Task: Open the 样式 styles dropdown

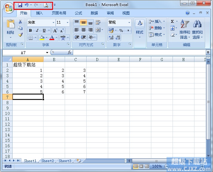Action: pyautogui.click(x=140, y=34)
